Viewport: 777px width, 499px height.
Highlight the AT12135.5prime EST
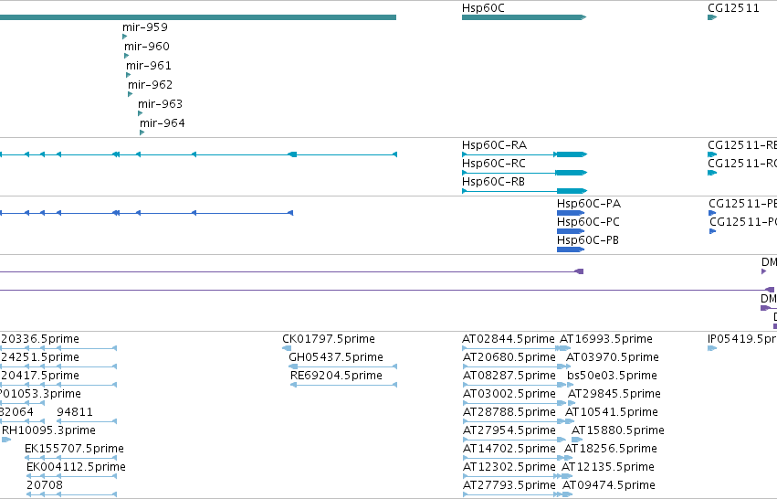pos(566,477)
